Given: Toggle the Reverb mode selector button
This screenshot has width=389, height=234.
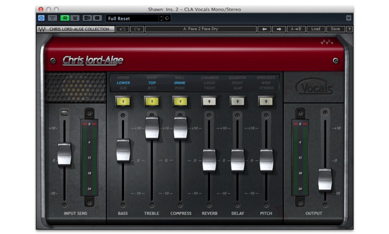Looking at the screenshot, I should coord(209,101).
